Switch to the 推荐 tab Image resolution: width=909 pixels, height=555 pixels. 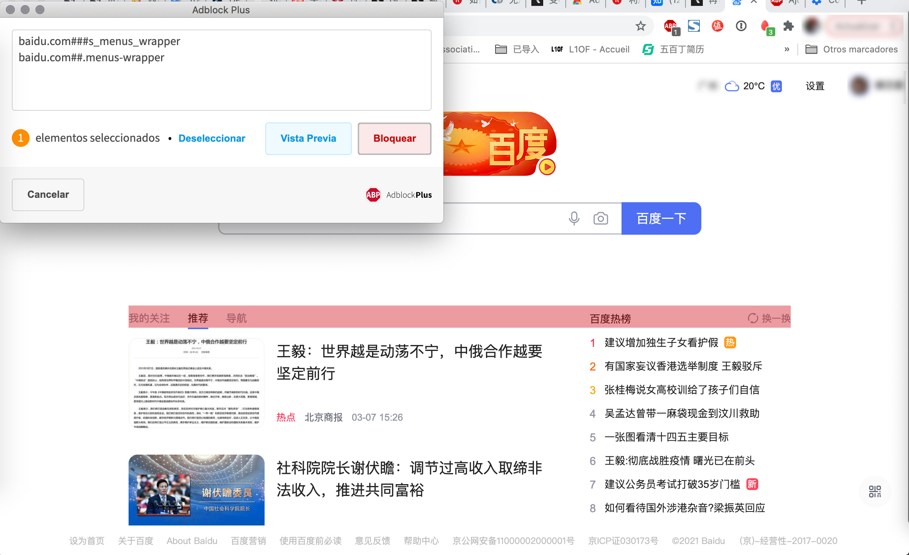[x=198, y=318]
